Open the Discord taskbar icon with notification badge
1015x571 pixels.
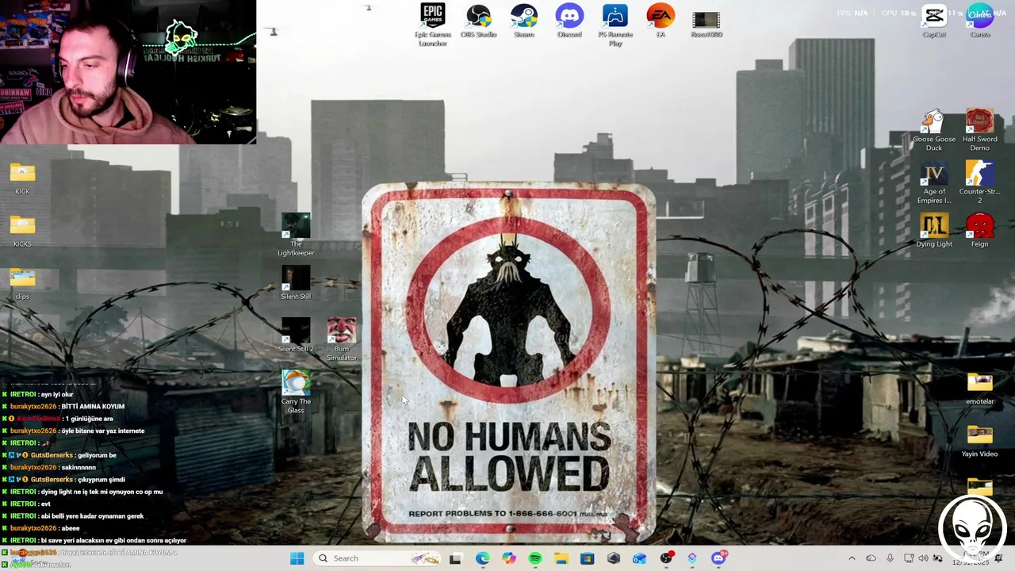point(718,558)
